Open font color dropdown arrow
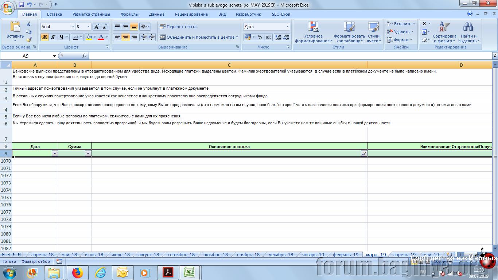This screenshot has width=498, height=280. (x=107, y=37)
